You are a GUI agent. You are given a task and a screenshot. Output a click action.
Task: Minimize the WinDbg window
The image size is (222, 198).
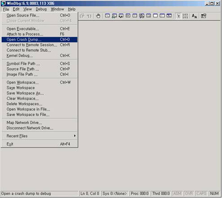click(x=207, y=4)
